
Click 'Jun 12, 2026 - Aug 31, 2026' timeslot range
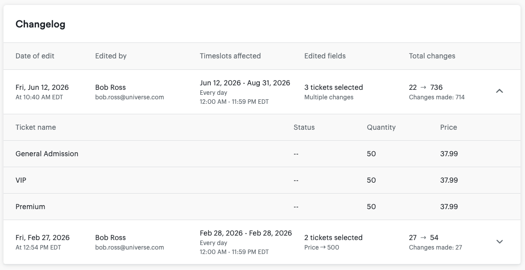pos(245,83)
